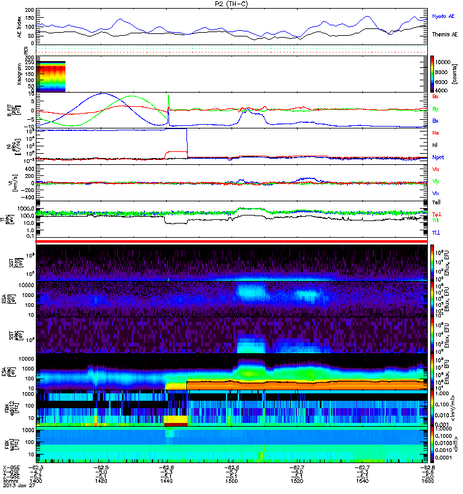Select the 8000 tick on counts colorbar
Viewport: 463px width, 494px height.
click(x=441, y=72)
